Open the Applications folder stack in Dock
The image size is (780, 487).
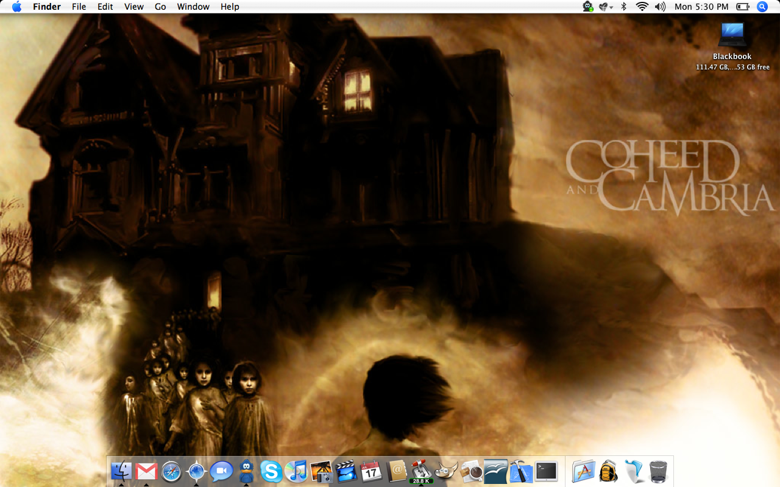[583, 471]
